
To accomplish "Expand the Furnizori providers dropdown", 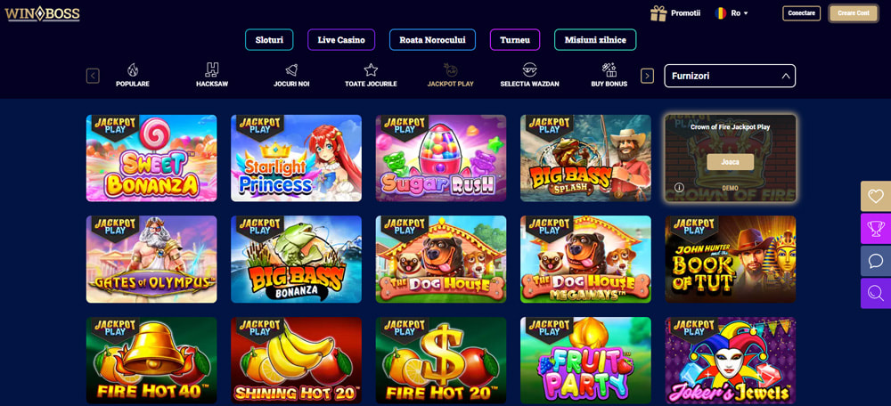I will [x=730, y=76].
